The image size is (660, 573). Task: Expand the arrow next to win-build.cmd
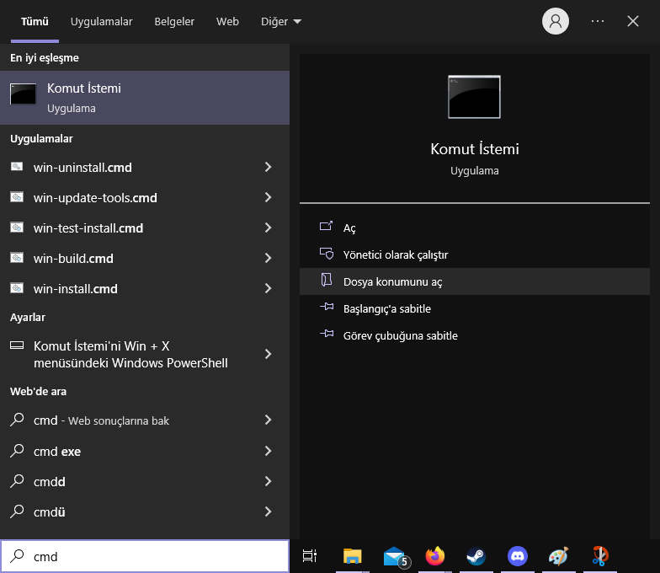tap(268, 259)
